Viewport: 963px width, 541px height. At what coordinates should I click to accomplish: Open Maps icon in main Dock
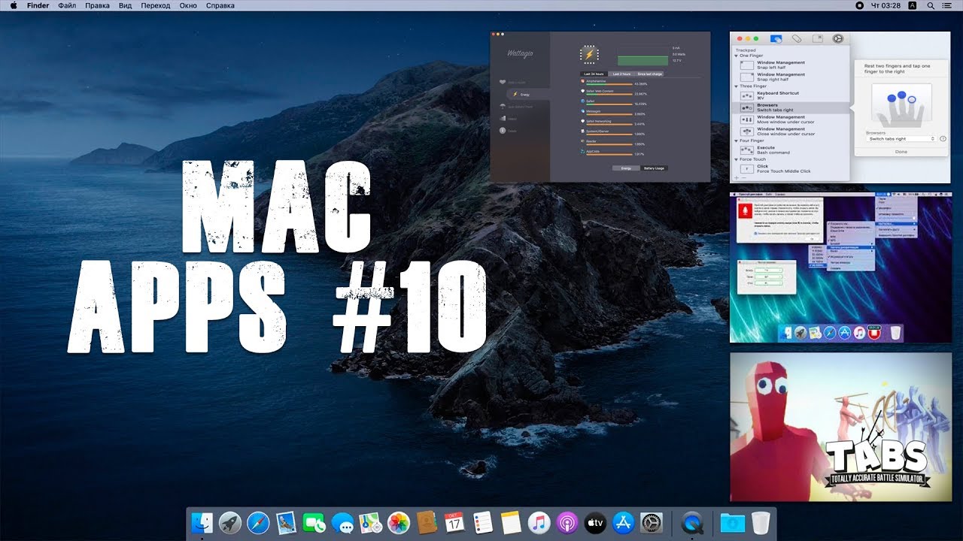click(370, 523)
